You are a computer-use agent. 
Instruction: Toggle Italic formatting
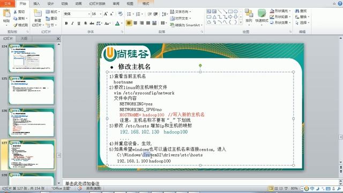[72, 23]
